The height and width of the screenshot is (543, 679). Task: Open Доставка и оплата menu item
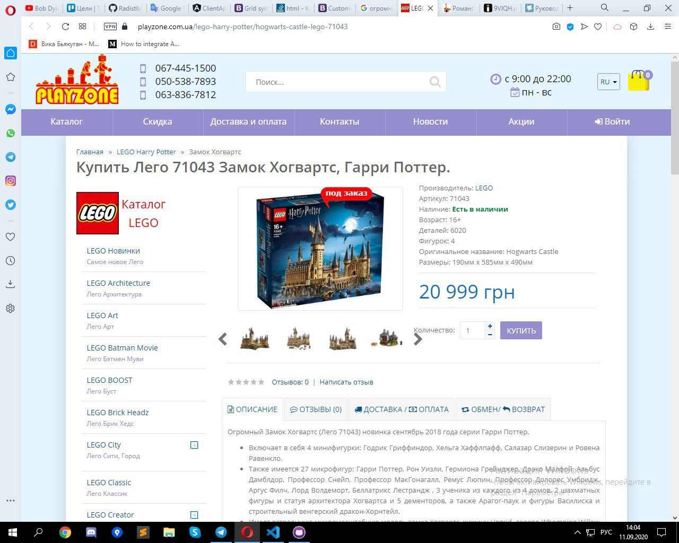[x=248, y=121]
